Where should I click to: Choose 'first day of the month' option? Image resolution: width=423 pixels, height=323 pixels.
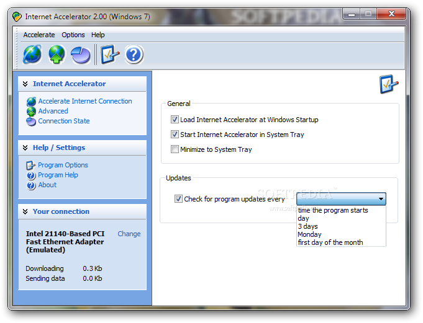pyautogui.click(x=341, y=242)
